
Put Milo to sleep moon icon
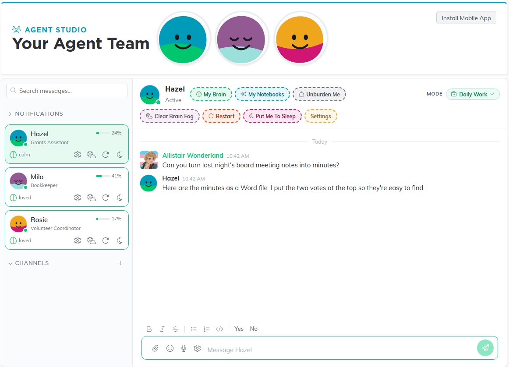coord(120,198)
